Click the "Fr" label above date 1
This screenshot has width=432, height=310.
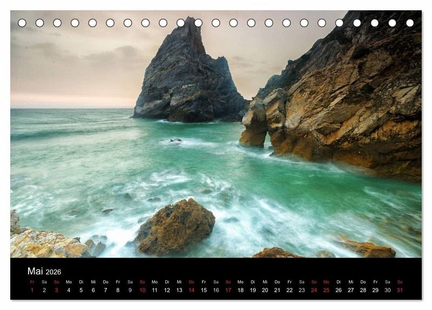[x=32, y=282]
